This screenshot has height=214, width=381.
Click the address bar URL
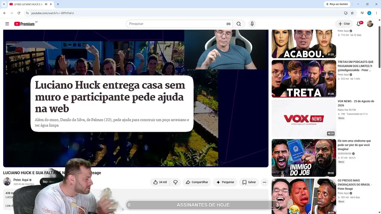point(52,13)
